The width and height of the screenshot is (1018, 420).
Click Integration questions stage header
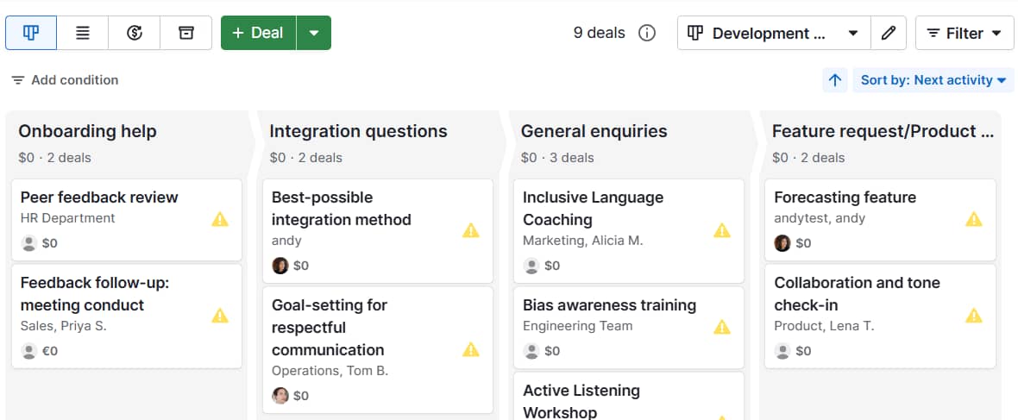click(358, 131)
